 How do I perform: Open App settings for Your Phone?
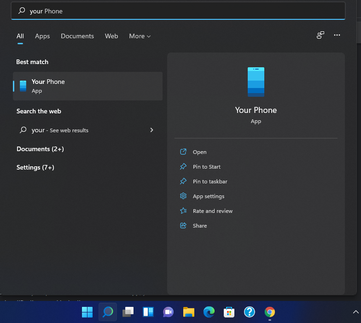click(208, 196)
